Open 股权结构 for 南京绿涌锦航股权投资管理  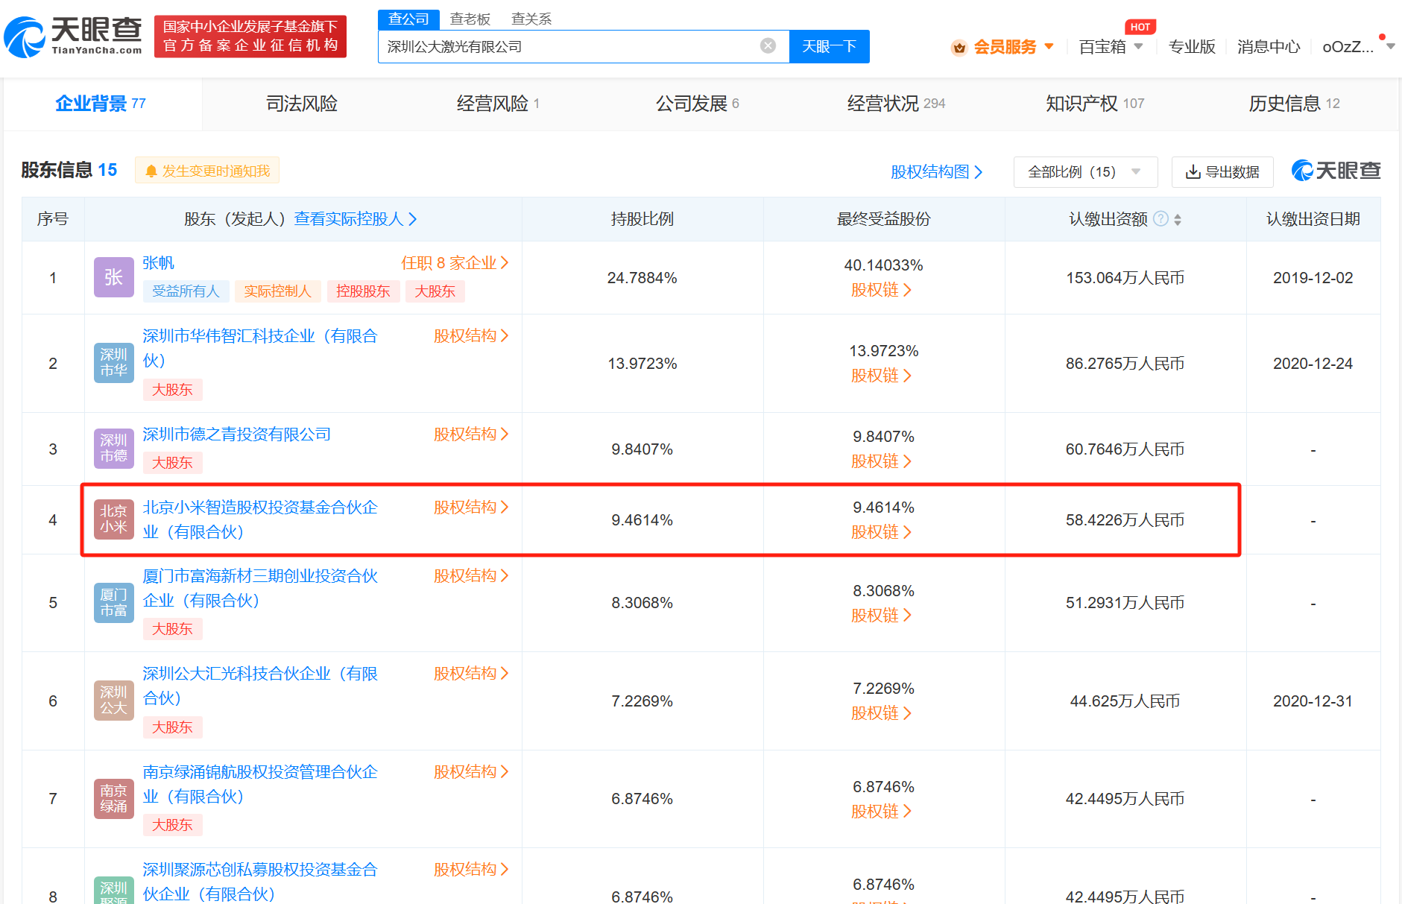(x=470, y=772)
